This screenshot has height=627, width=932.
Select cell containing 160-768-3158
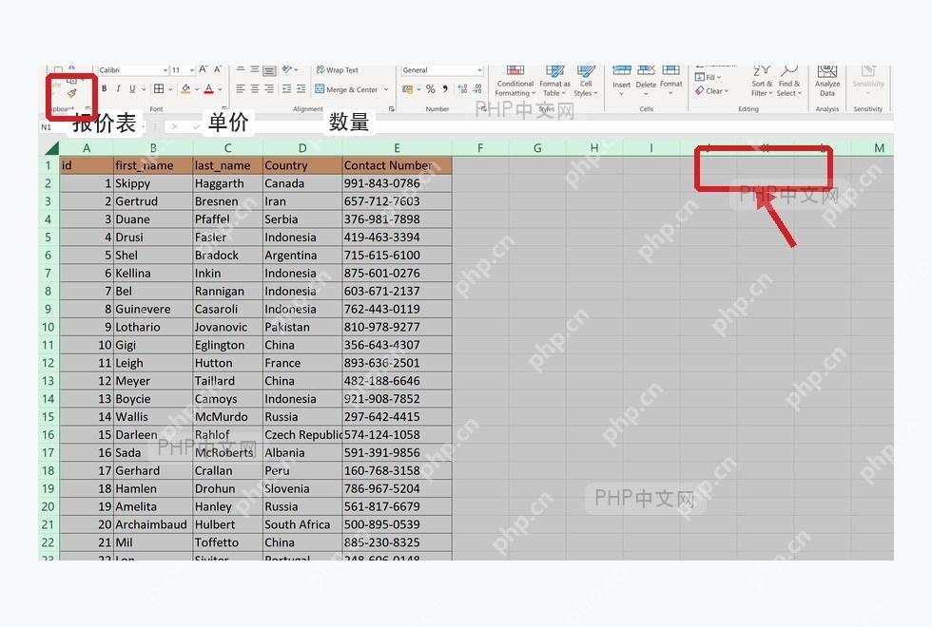(398, 471)
